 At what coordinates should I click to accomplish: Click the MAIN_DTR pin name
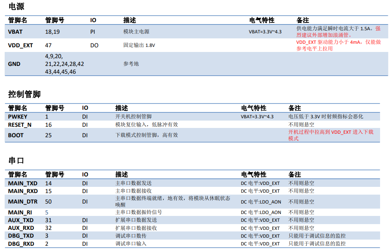pyautogui.click(x=22, y=202)
